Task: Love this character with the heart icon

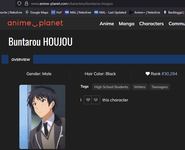Action: [88, 100]
